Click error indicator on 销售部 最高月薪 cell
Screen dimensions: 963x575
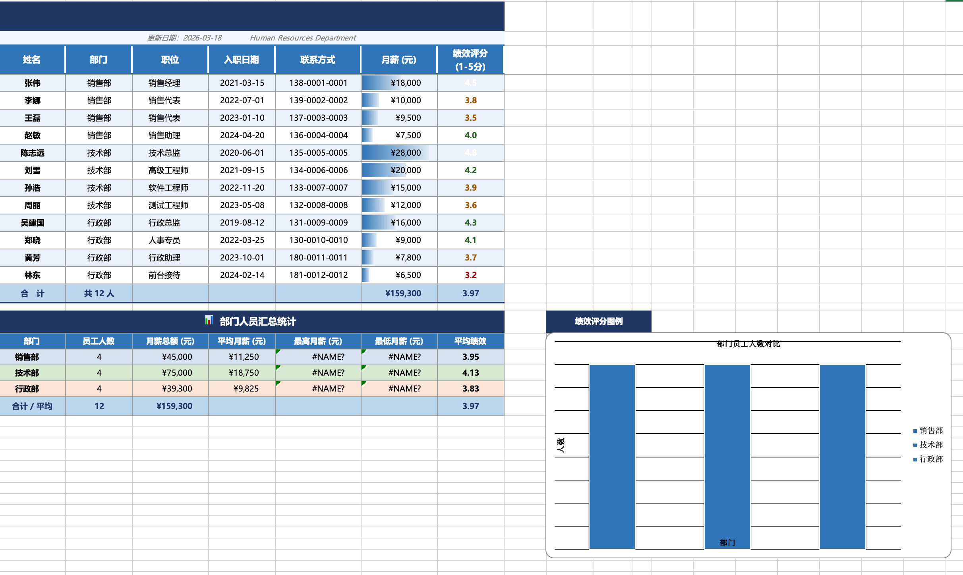[x=278, y=351]
